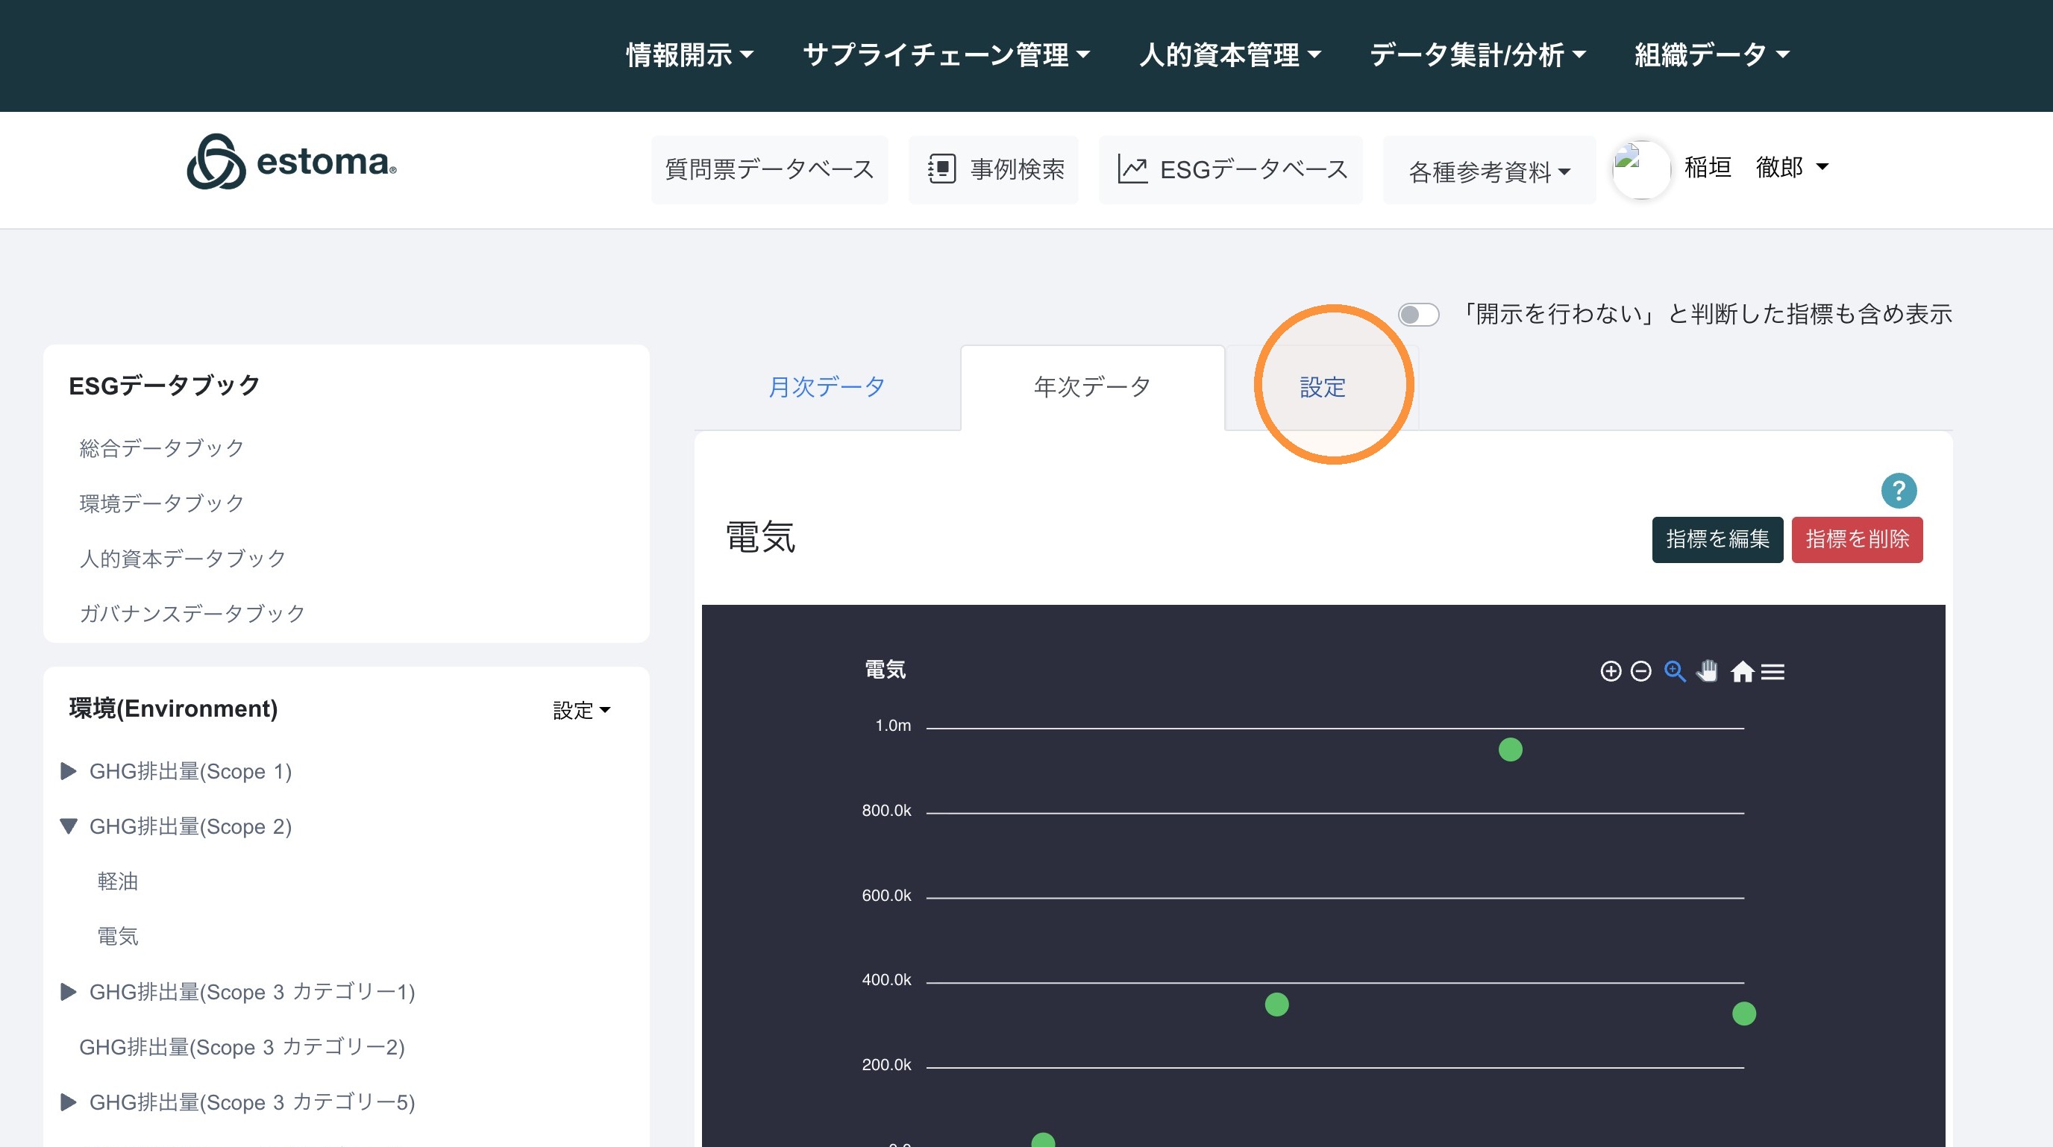
Task: Switch to the 年次データ tab
Action: (x=1092, y=387)
